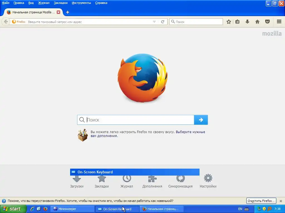Open a new tab with plus button
Screen dimensions: 285x213
tap(68, 12)
